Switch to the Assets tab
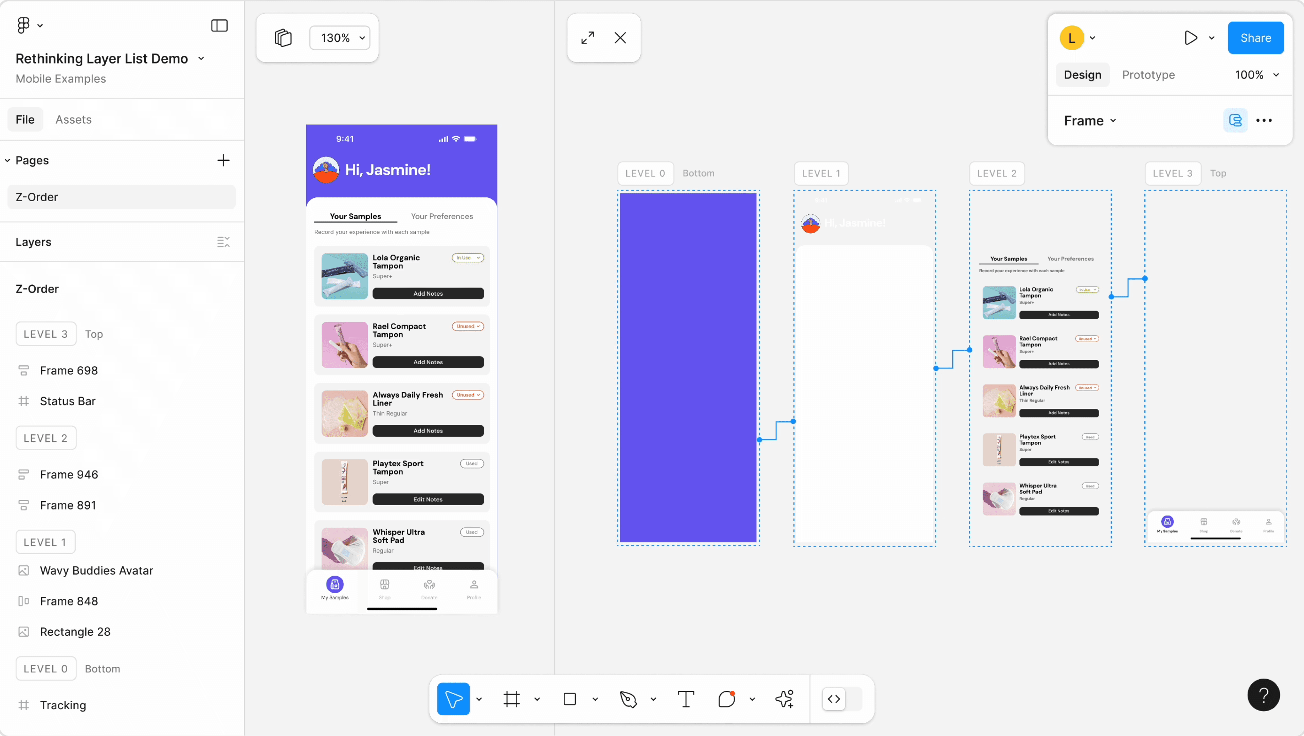 click(x=73, y=120)
